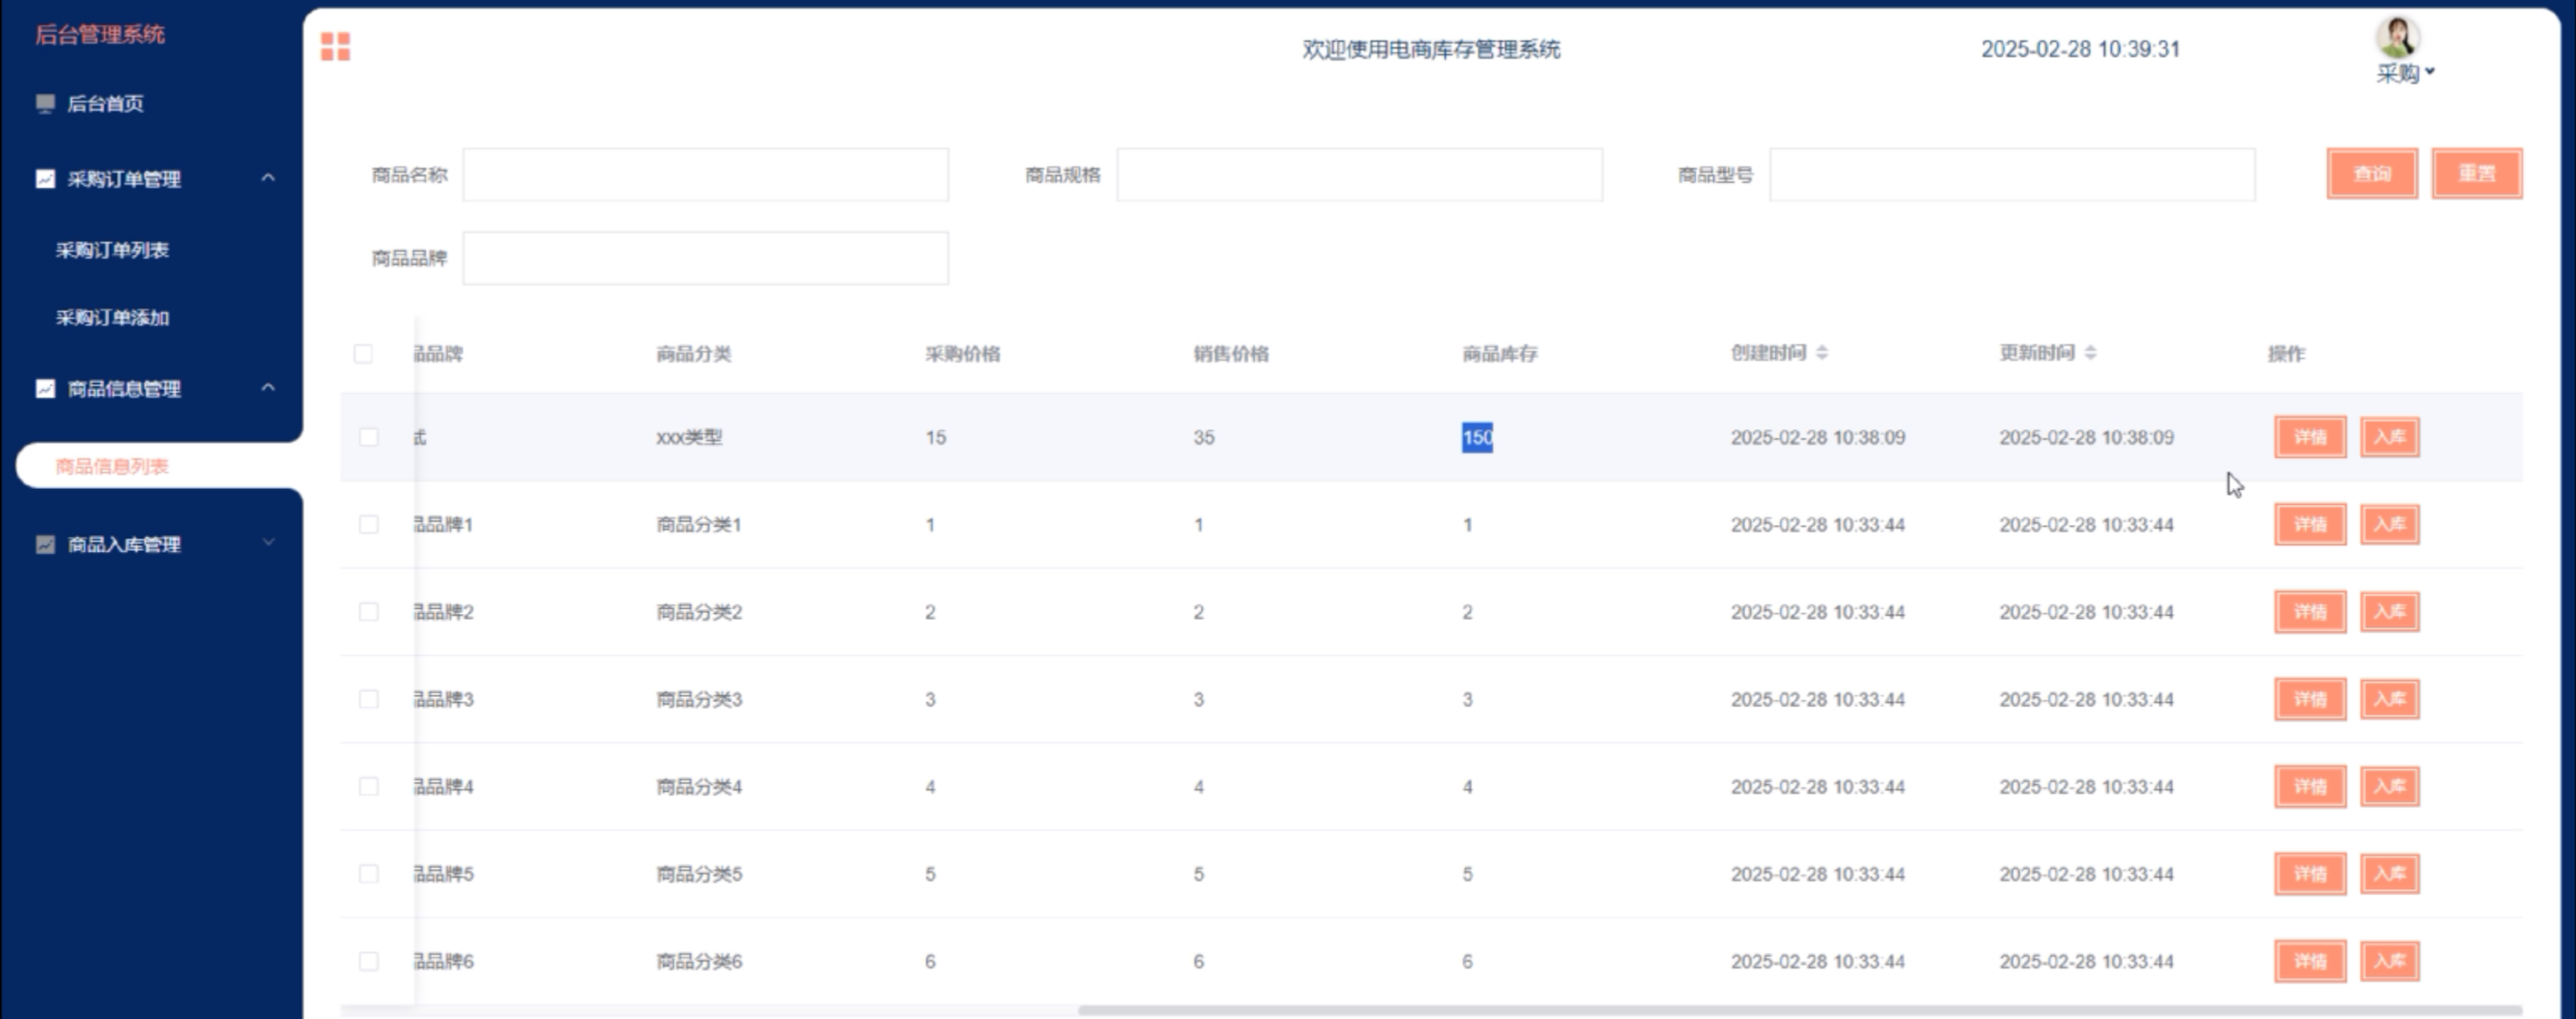Viewport: 2576px width, 1019px height.
Task: Click the 商品入库管理 sidebar icon
Action: click(45, 544)
